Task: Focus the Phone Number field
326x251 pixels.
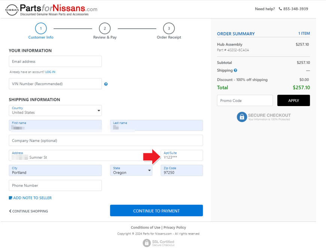Action: (55, 185)
